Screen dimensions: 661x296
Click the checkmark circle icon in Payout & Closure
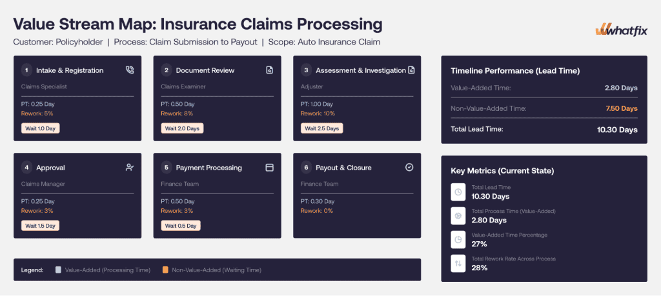[x=409, y=168]
